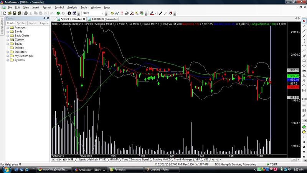Expand the Custom folder
This screenshot has width=307, height=173.
click(x=8, y=40)
